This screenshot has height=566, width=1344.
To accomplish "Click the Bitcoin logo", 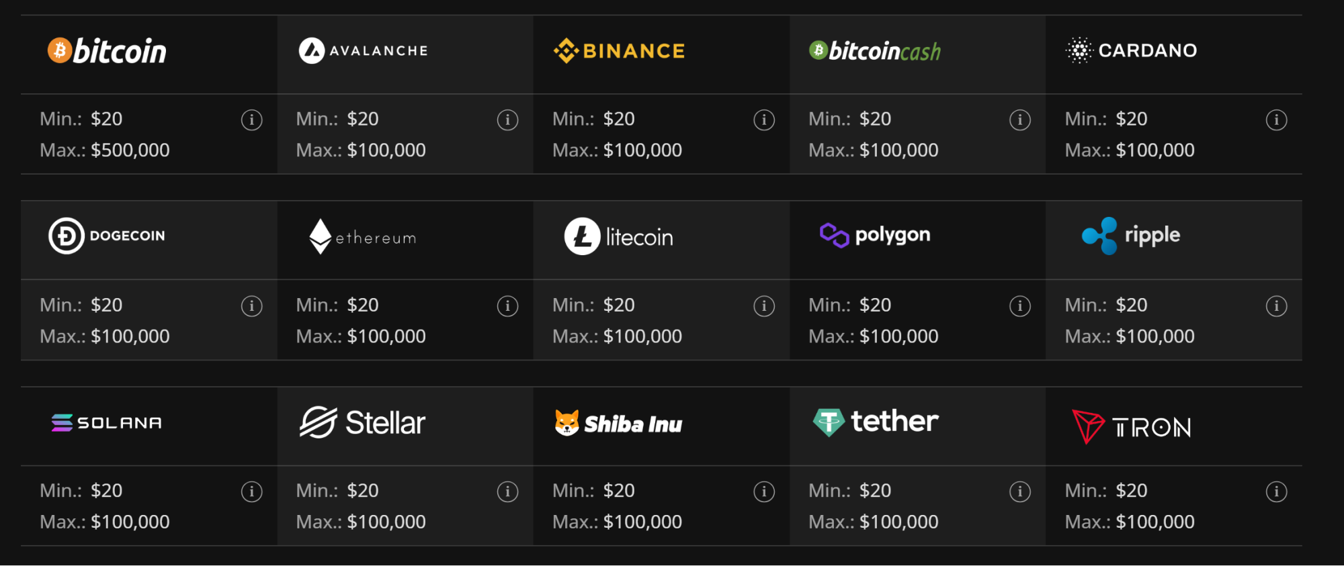I will pos(107,51).
